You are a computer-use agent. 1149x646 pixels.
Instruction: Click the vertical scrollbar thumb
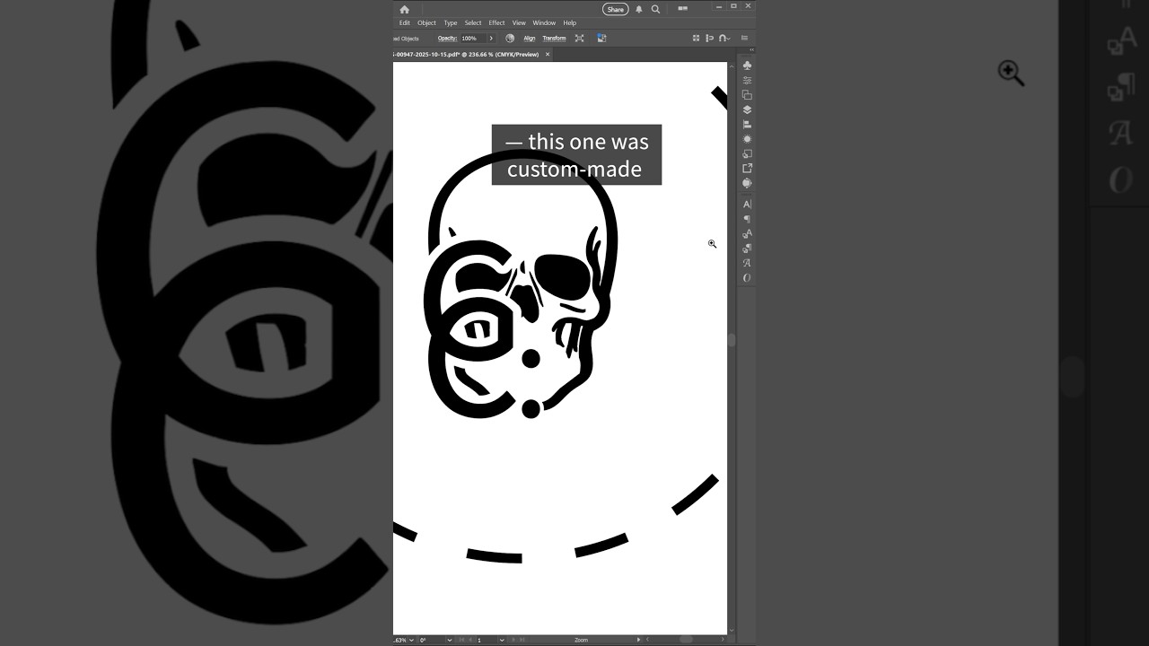(x=732, y=340)
